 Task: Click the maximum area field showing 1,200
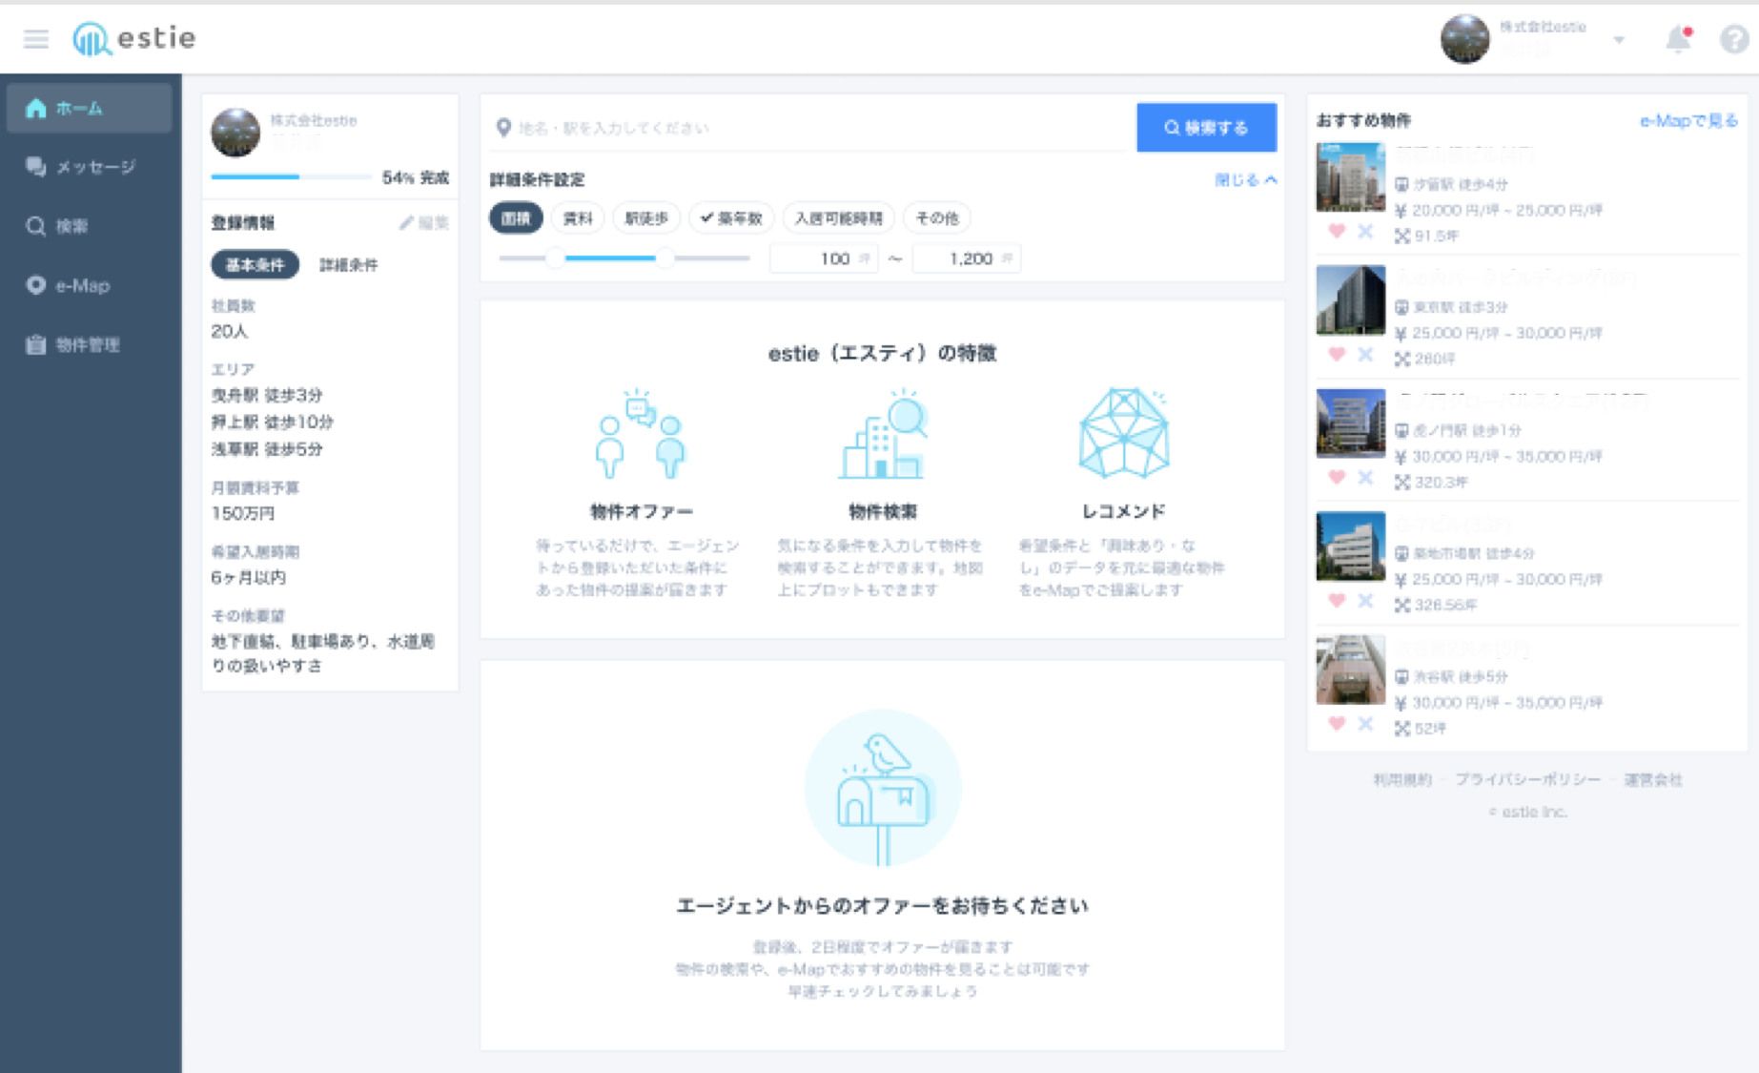tap(967, 258)
